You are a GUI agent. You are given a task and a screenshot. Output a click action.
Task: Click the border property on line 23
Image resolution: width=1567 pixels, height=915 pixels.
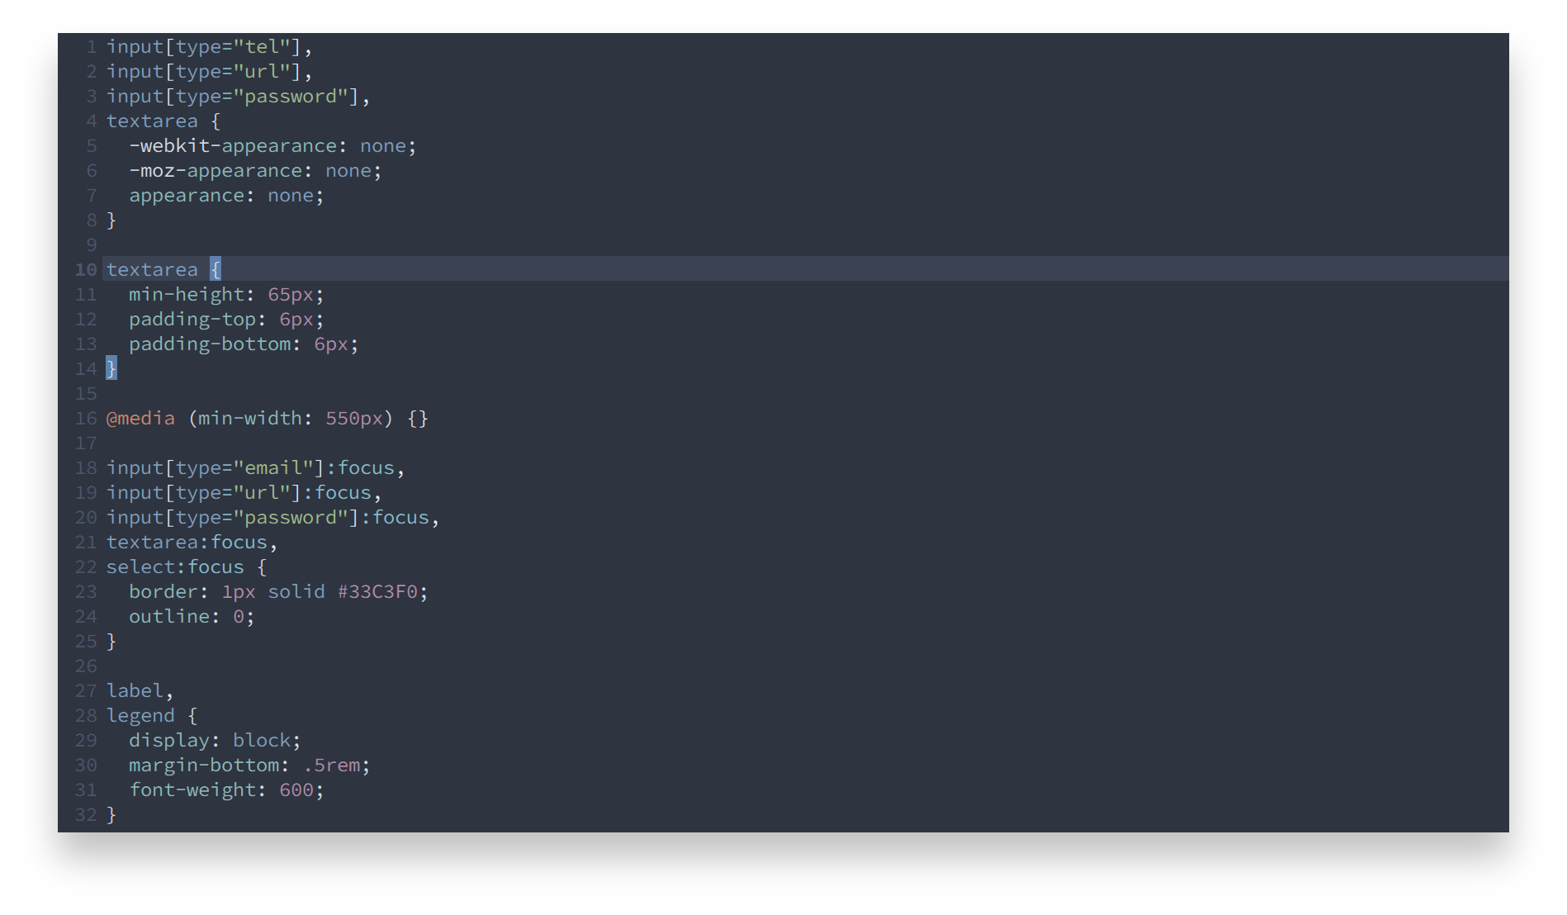(x=163, y=592)
